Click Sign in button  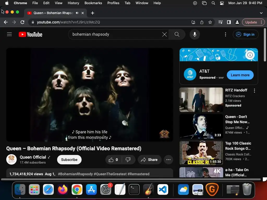[246, 34]
